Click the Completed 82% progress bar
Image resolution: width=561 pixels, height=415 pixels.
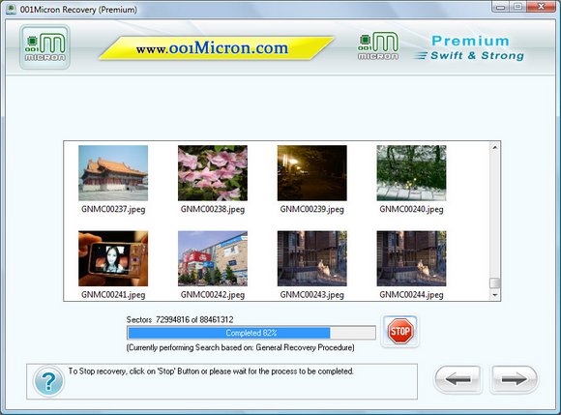pos(251,333)
